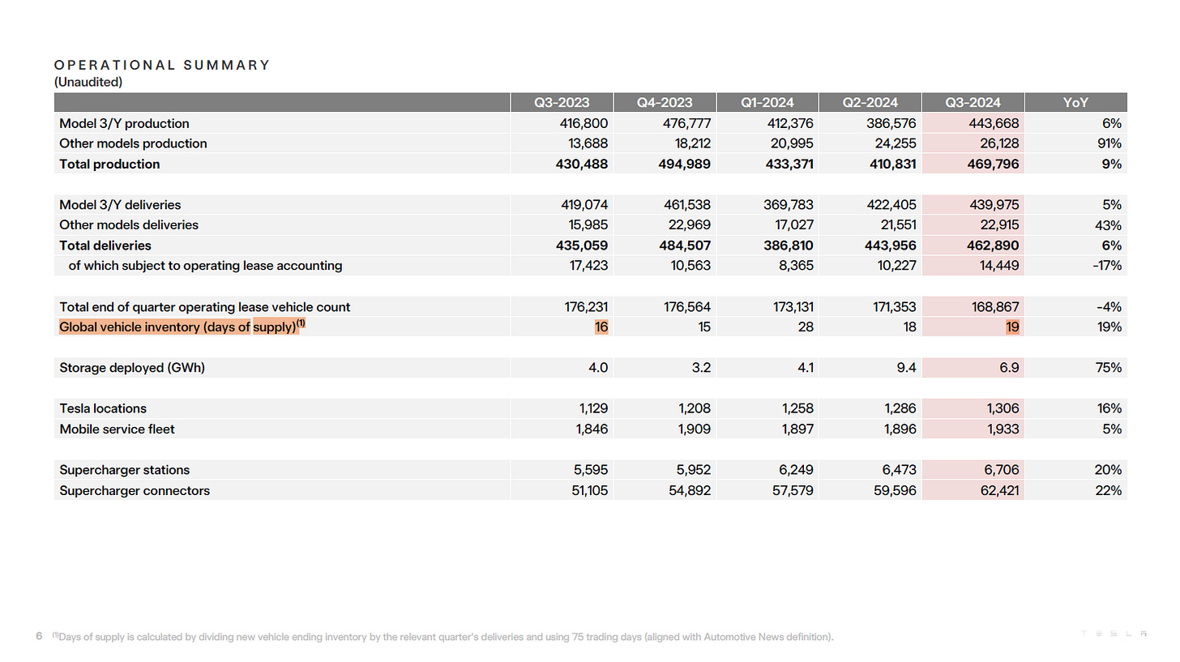Viewport: 1180px width, 662px height.
Task: Click 'Total end of quarter operating lease vehicle count'
Action: pyautogui.click(x=205, y=307)
